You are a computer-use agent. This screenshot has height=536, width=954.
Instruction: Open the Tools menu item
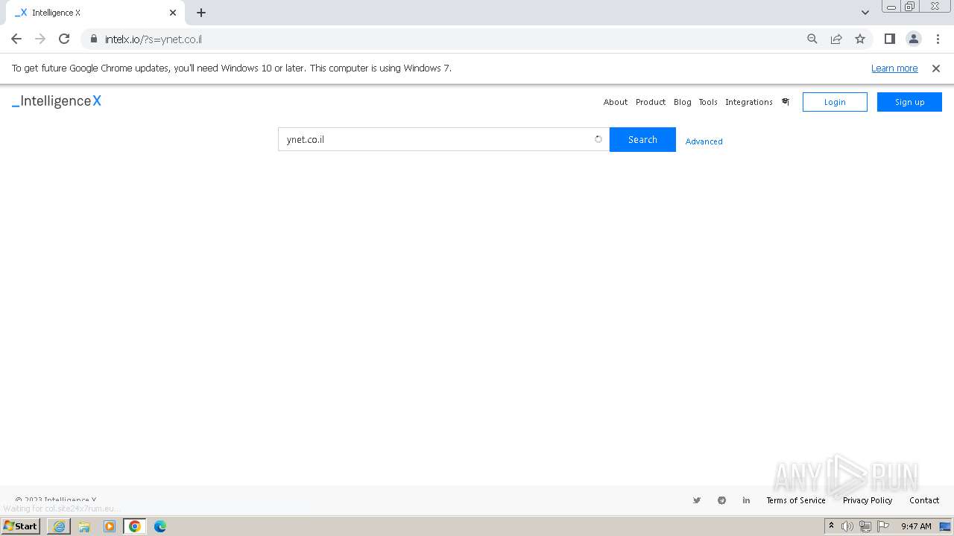click(708, 102)
